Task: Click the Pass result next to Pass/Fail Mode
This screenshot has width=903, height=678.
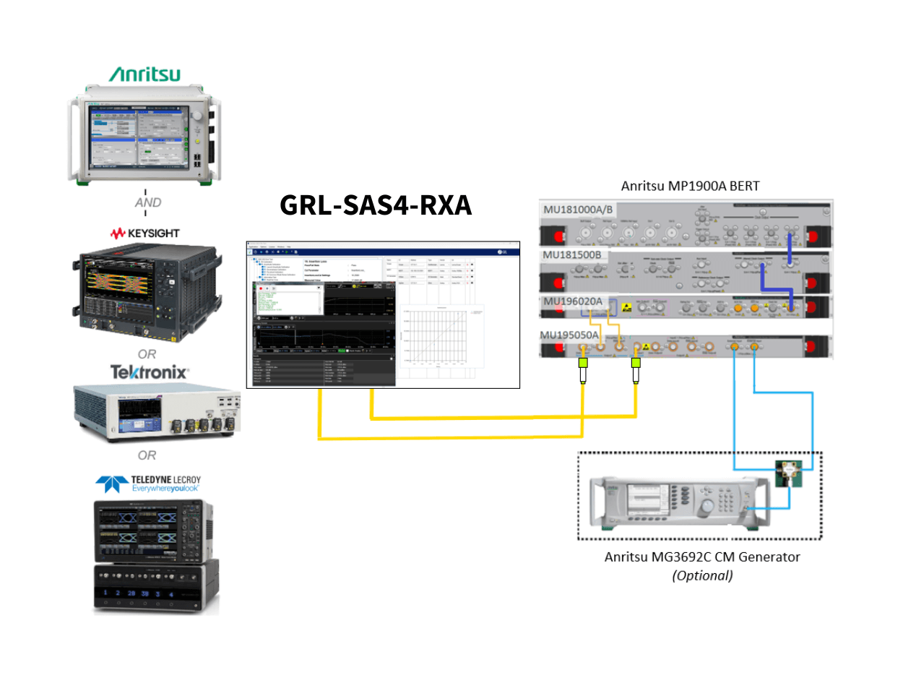Action: pyautogui.click(x=353, y=265)
